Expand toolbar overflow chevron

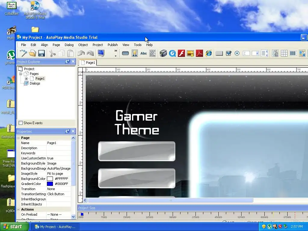[116, 51]
